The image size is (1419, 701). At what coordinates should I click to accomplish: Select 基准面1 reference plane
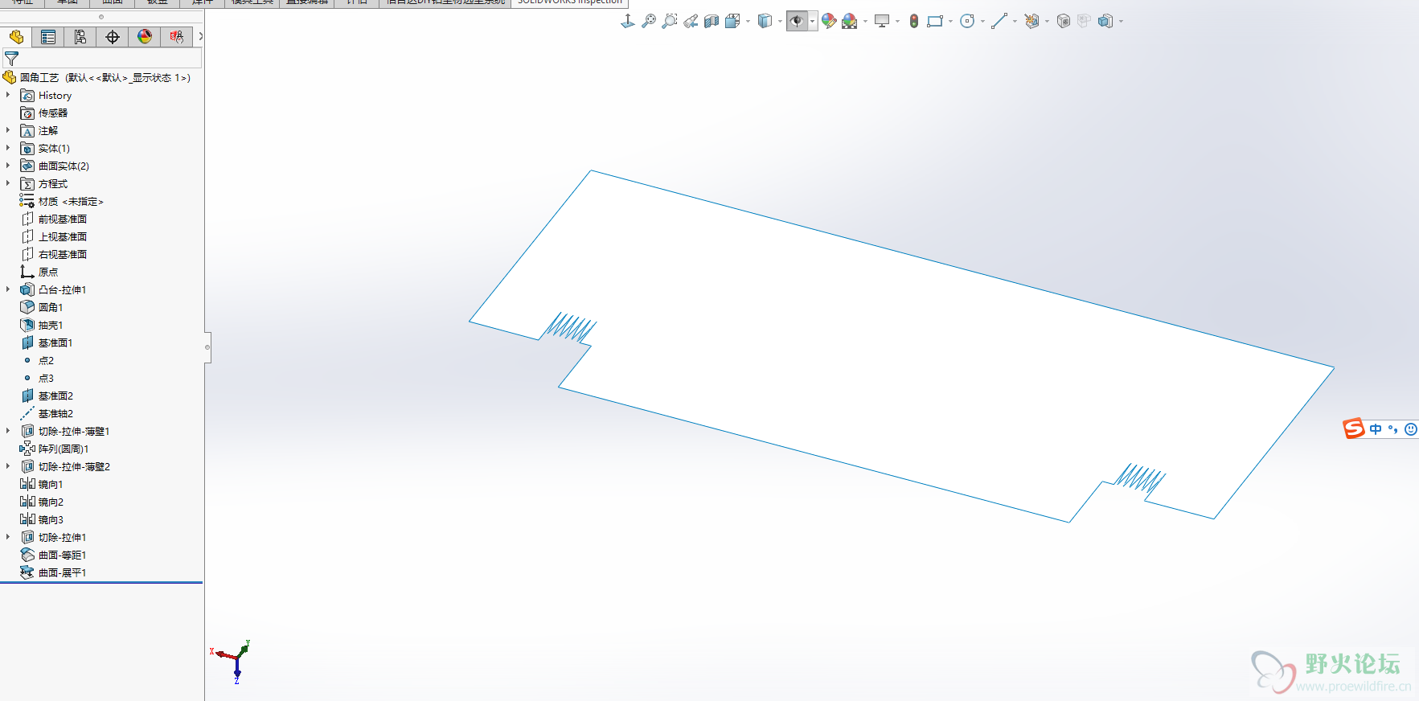click(46, 342)
